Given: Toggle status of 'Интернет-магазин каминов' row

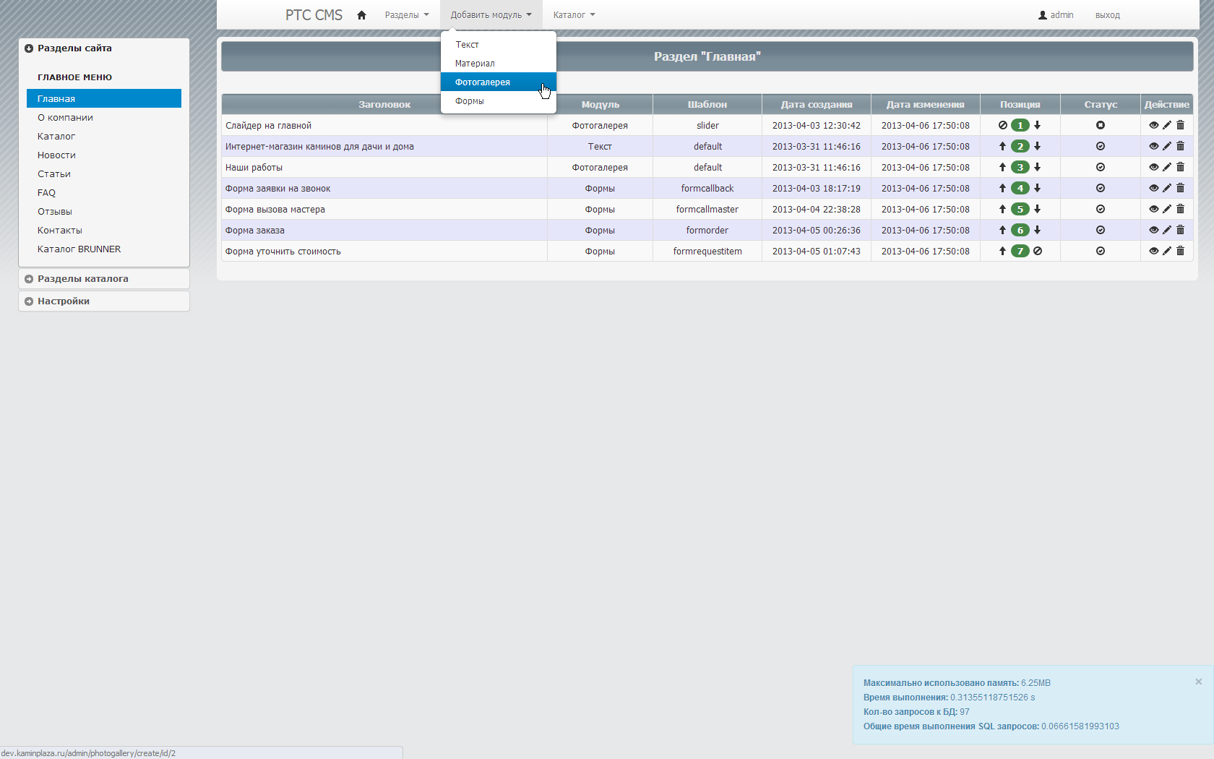Looking at the screenshot, I should (1101, 146).
